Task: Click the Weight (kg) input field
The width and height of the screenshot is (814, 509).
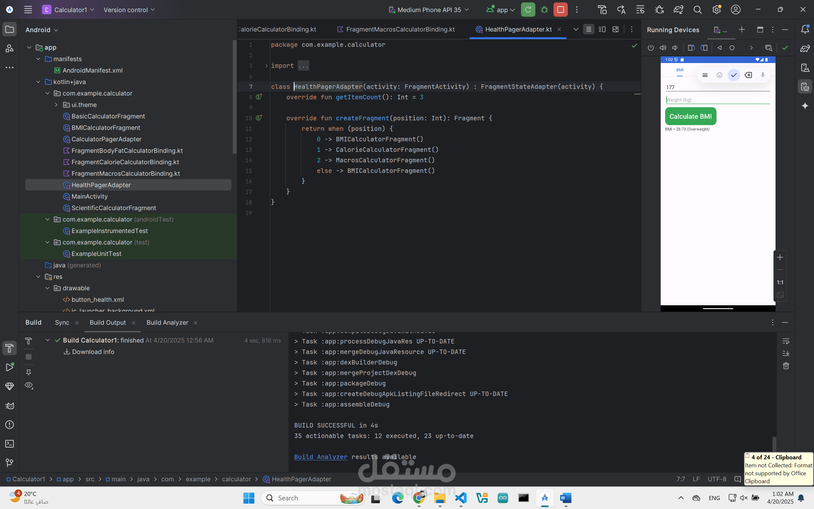Action: (x=717, y=100)
